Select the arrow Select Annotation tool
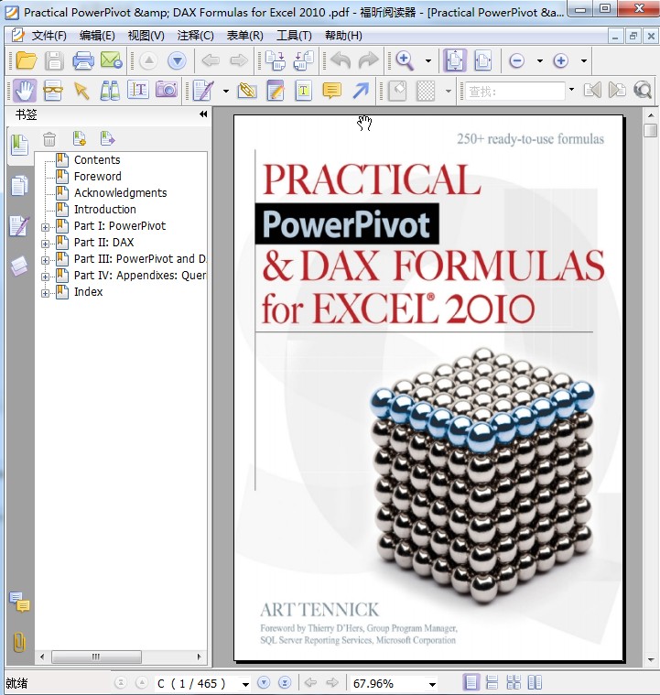660x695 pixels. coord(81,91)
